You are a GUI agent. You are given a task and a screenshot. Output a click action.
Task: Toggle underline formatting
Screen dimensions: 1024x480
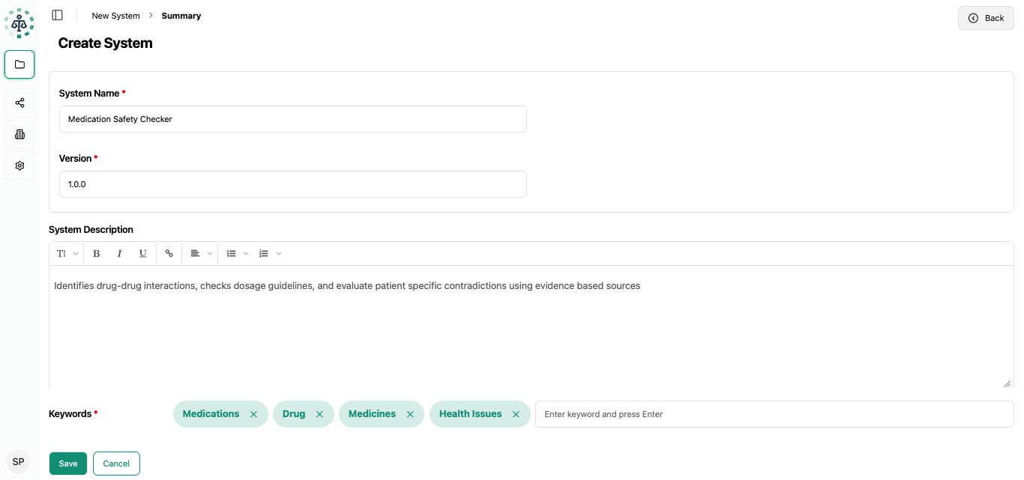[142, 254]
